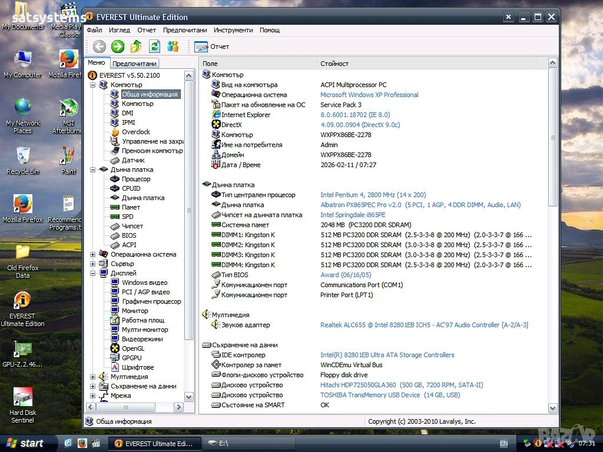Open the Файл menu
Image resolution: width=603 pixels, height=452 pixels.
94,30
